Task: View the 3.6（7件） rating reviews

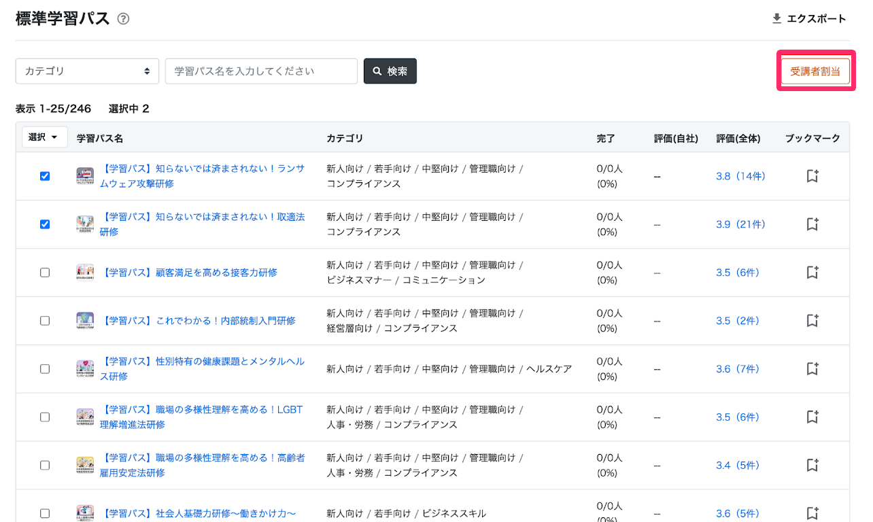Action: click(x=738, y=369)
